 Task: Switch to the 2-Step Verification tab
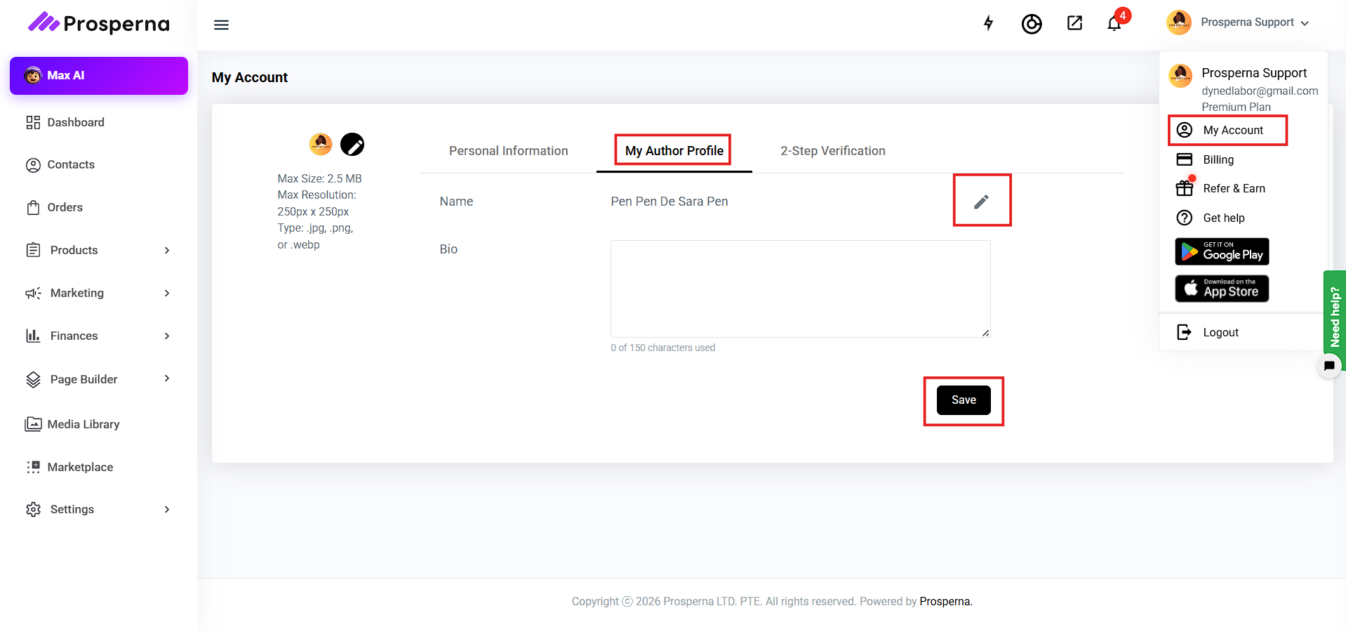click(832, 151)
